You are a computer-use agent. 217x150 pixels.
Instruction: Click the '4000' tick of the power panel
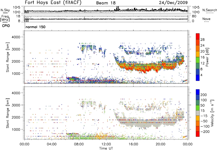tap(16, 37)
